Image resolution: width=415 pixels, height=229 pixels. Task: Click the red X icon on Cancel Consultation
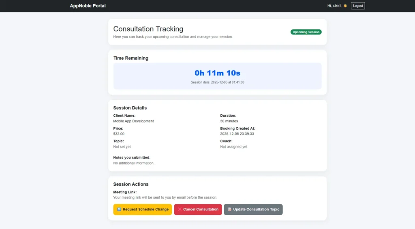point(180,210)
